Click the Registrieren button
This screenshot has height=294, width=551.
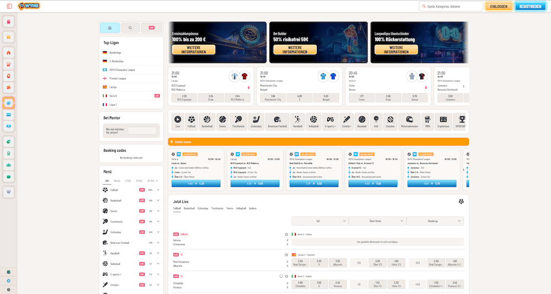tap(530, 7)
